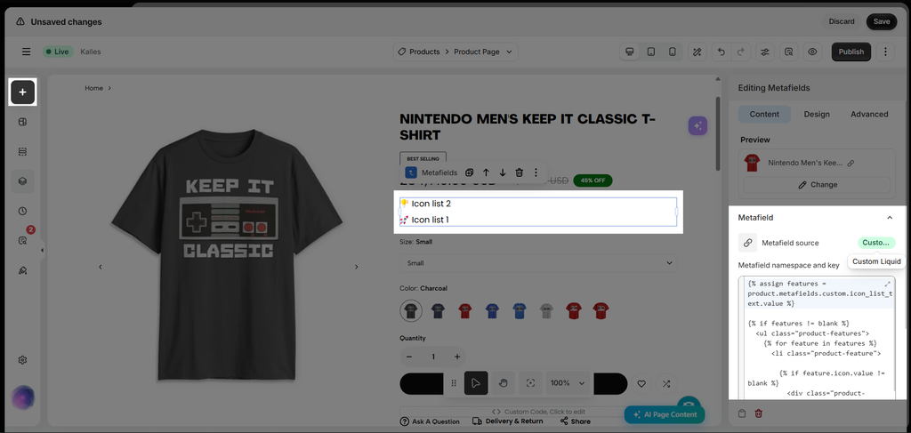The image size is (911, 433).
Task: Open the Size Small dropdown
Action: click(x=538, y=263)
